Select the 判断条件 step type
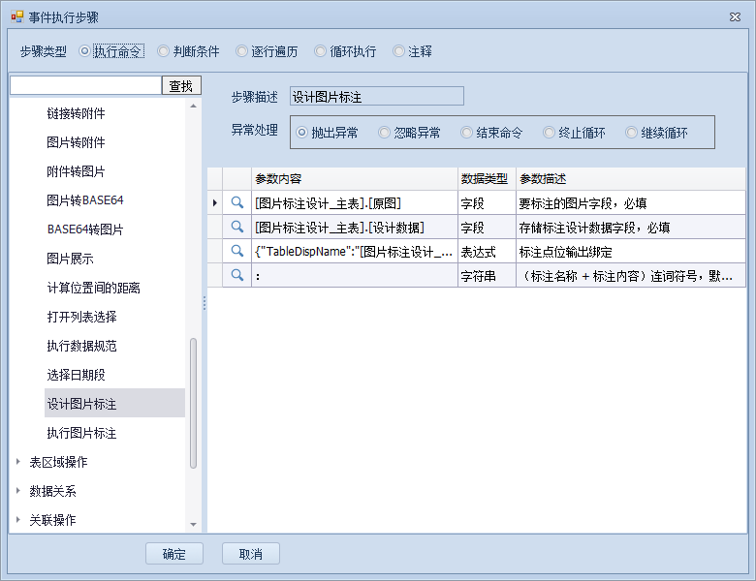This screenshot has width=756, height=581. click(164, 51)
